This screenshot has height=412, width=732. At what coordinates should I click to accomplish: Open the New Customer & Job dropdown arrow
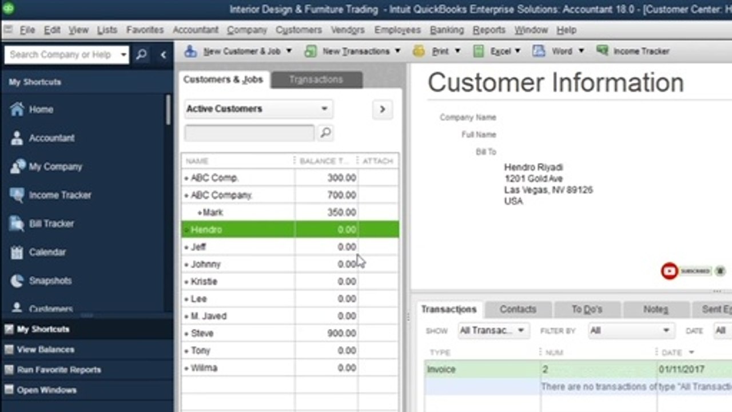pyautogui.click(x=289, y=51)
